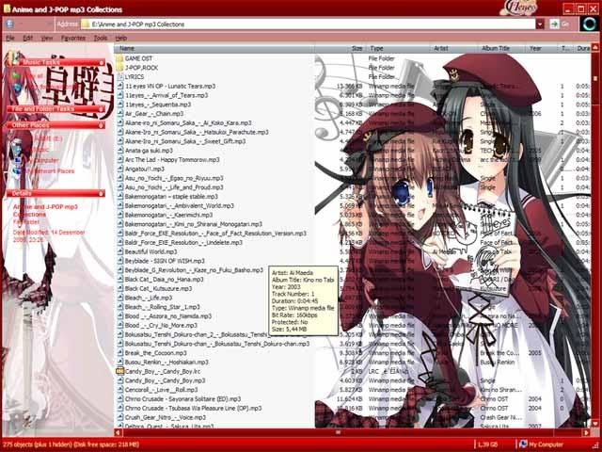Click the My Computer link in Other Places

click(41, 160)
